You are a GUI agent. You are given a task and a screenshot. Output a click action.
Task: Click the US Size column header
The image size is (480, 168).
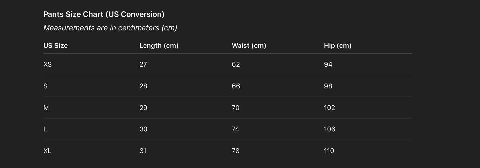[55, 46]
